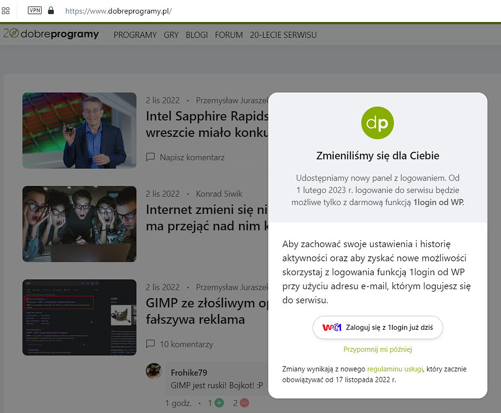Screen dimensions: 501x413
Task: Click the URL in the address bar
Action: [x=118, y=10]
